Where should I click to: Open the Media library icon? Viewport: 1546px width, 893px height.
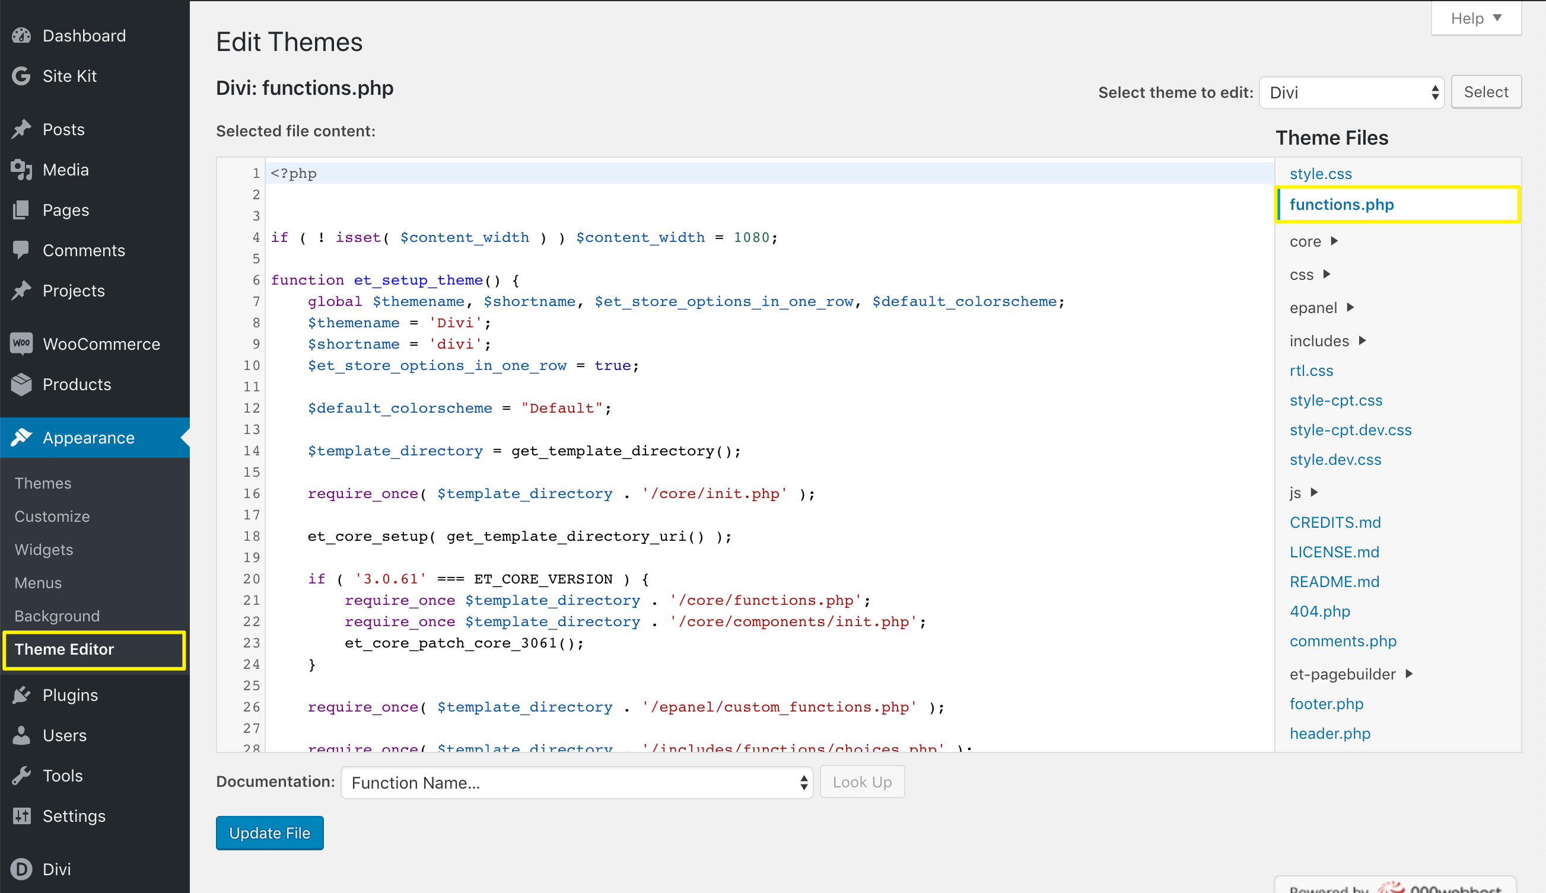(x=21, y=169)
